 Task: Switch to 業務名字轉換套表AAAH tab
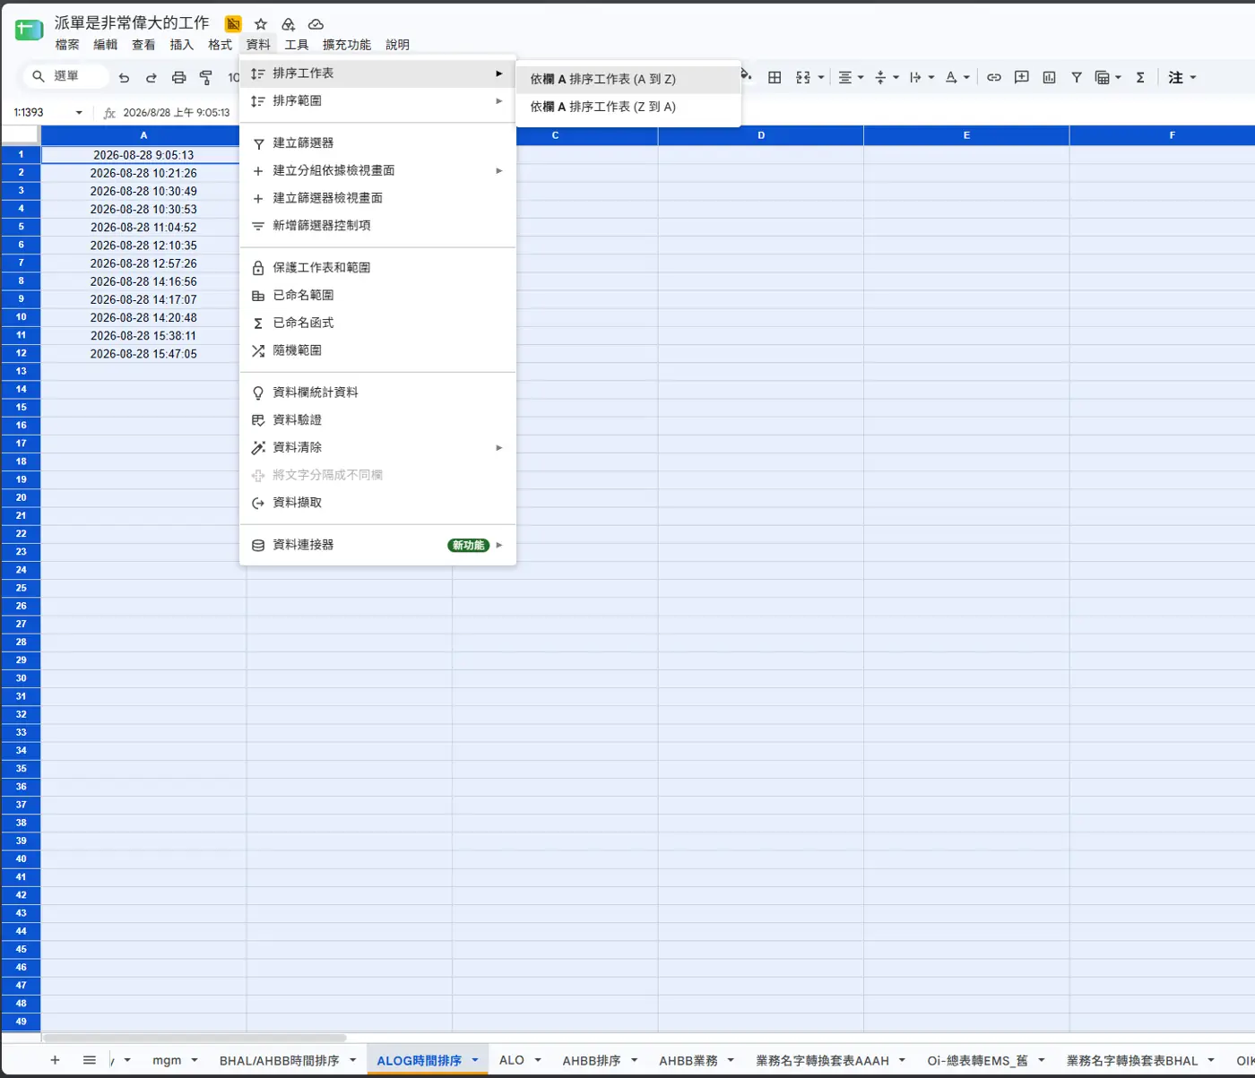coord(822,1060)
